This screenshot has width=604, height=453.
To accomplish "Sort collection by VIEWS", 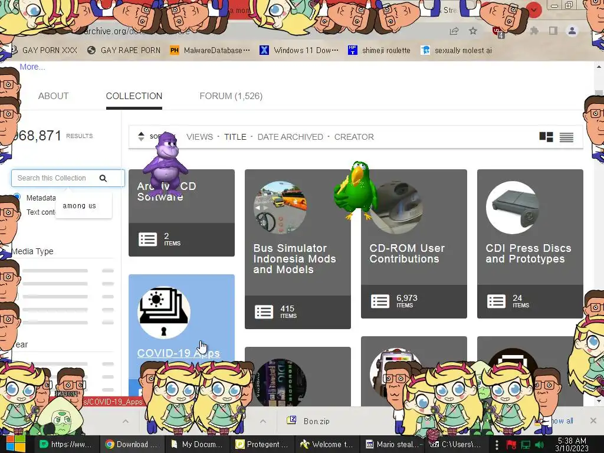I will tap(199, 137).
